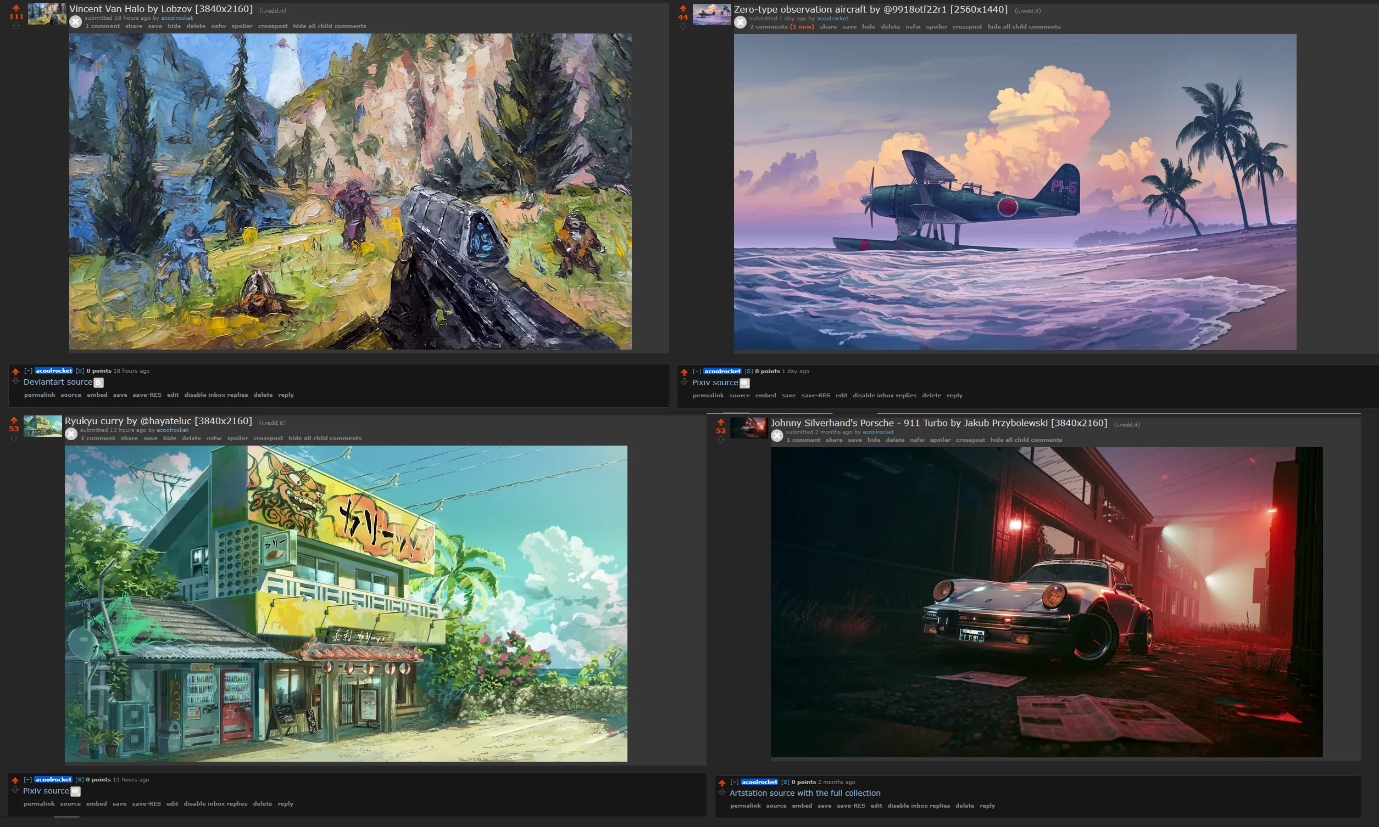
Task: Open the Zero-type observation aircraft title link
Action: coord(871,9)
